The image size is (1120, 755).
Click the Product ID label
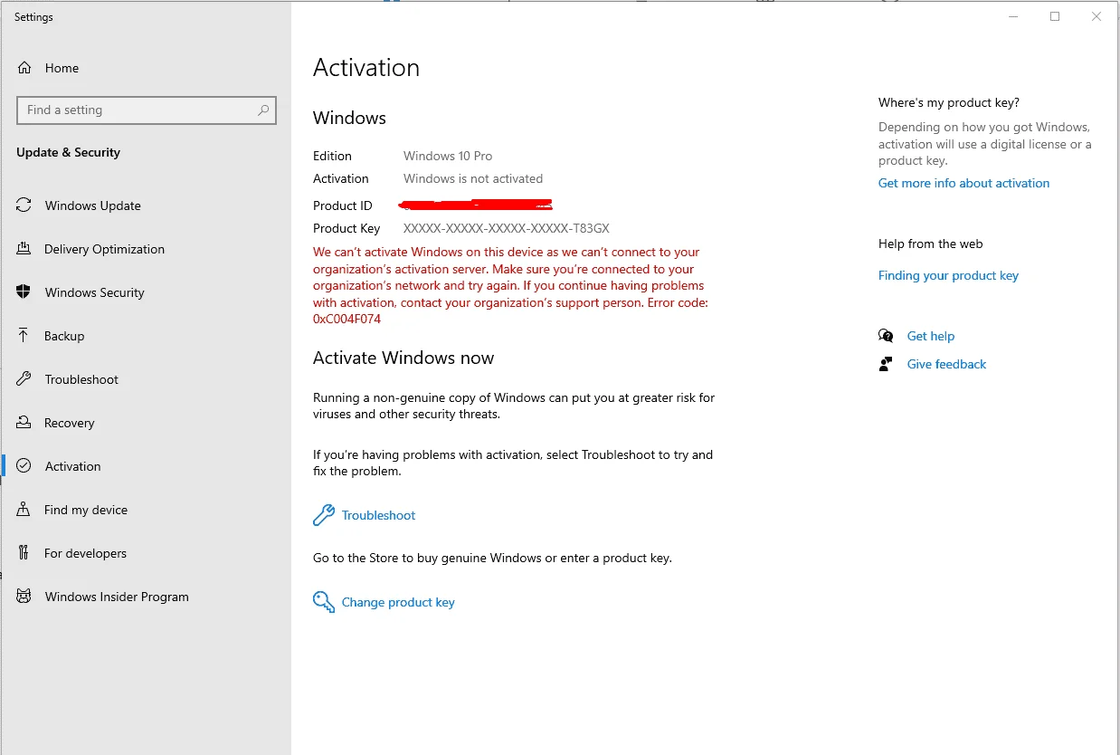343,205
